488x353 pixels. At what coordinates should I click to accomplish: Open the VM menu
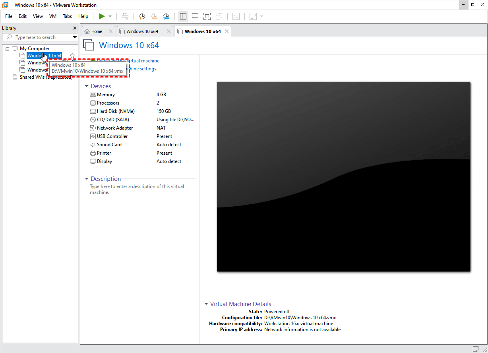[52, 16]
